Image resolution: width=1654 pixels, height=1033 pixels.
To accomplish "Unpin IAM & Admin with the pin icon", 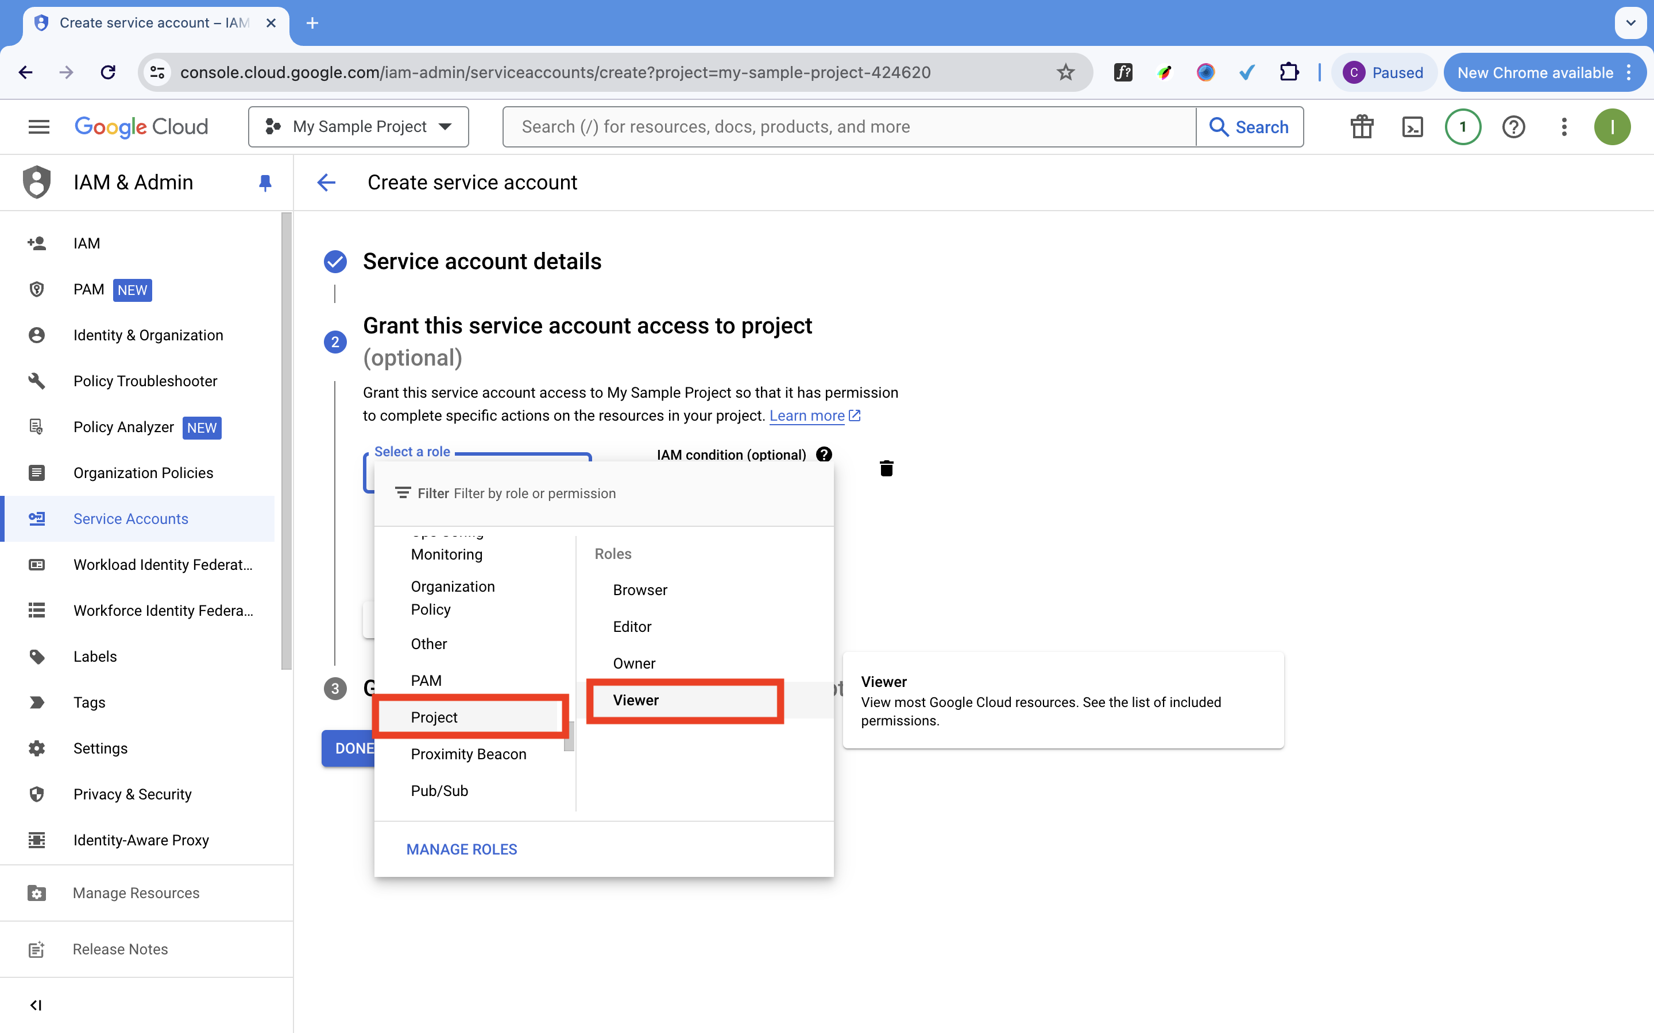I will 265,182.
